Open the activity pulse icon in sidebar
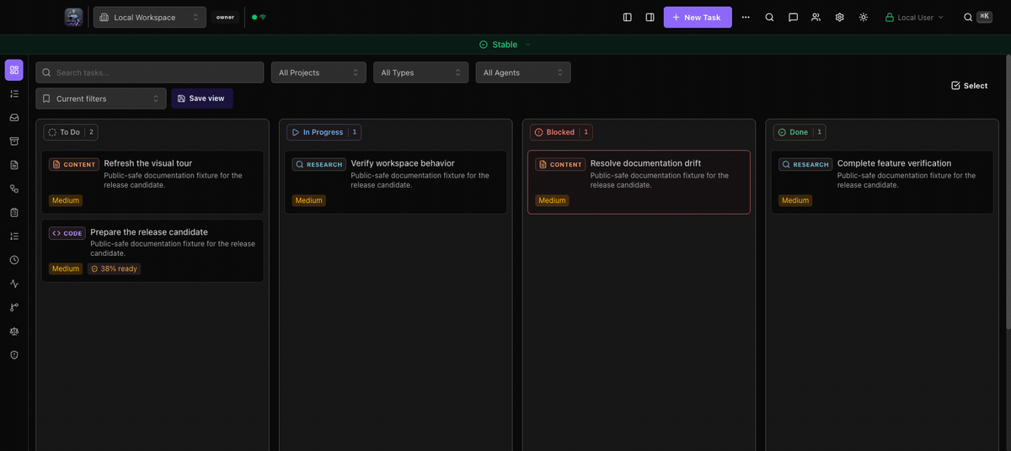The image size is (1011, 451). click(x=14, y=284)
